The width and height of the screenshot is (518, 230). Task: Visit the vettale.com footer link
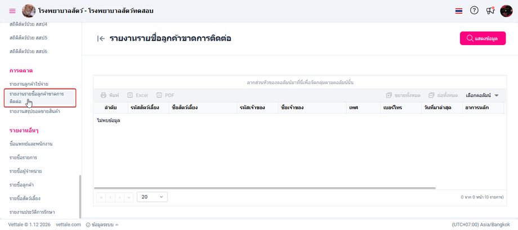[68, 224]
